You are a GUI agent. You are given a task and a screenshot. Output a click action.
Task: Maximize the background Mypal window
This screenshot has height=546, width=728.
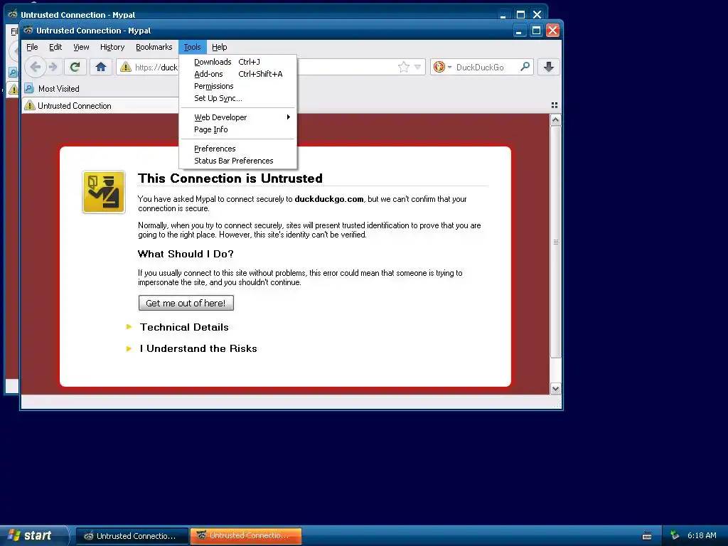click(x=520, y=14)
